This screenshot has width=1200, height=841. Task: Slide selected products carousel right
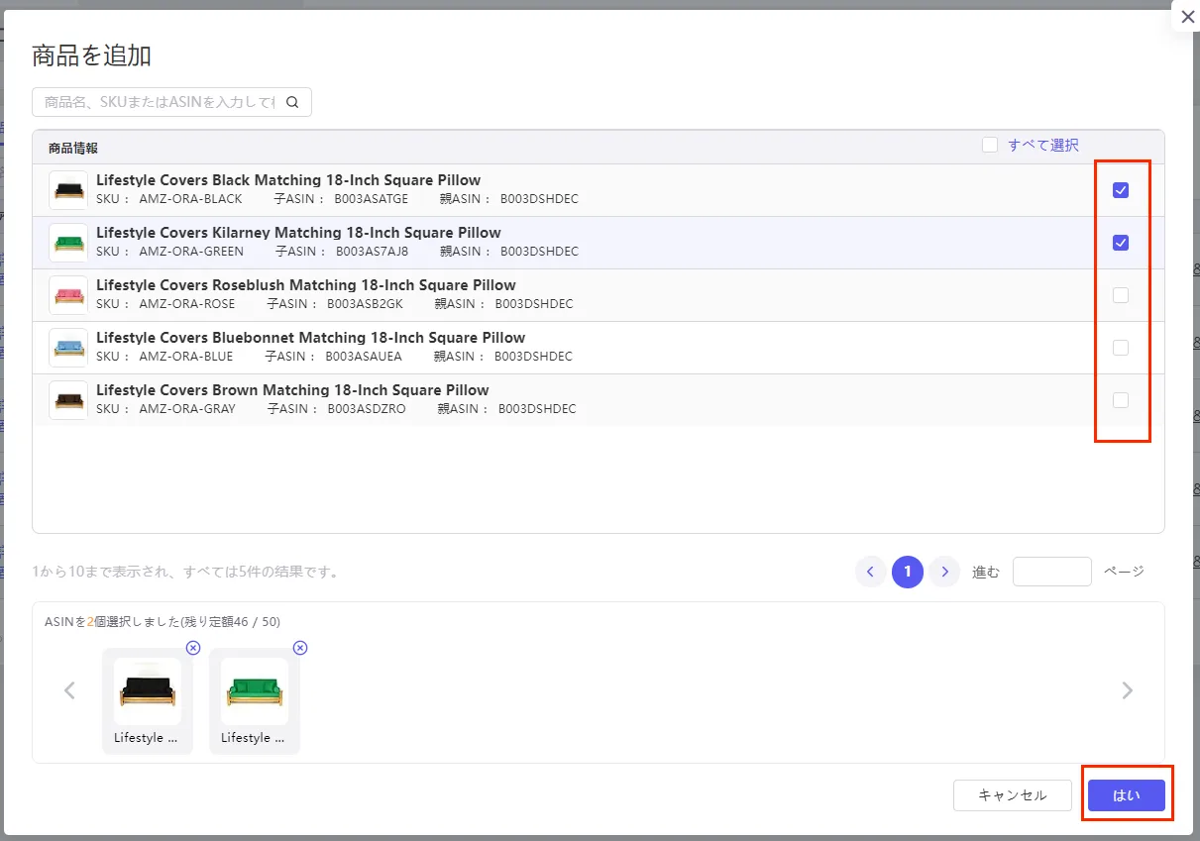pos(1127,690)
